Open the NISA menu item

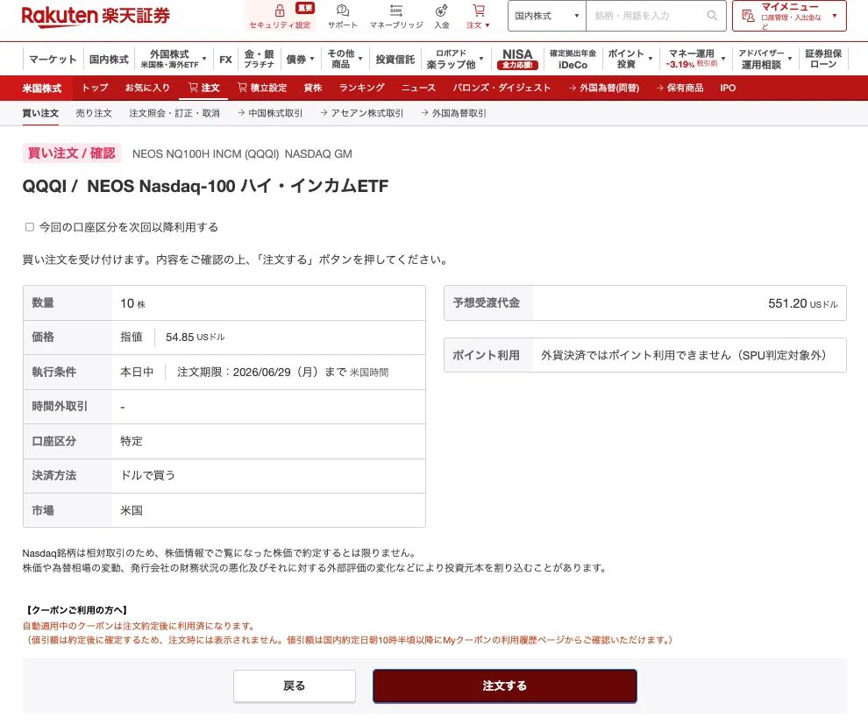coord(517,60)
